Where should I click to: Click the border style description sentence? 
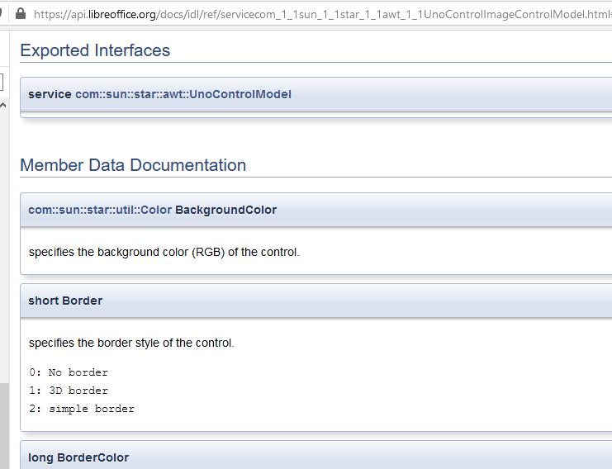[131, 343]
